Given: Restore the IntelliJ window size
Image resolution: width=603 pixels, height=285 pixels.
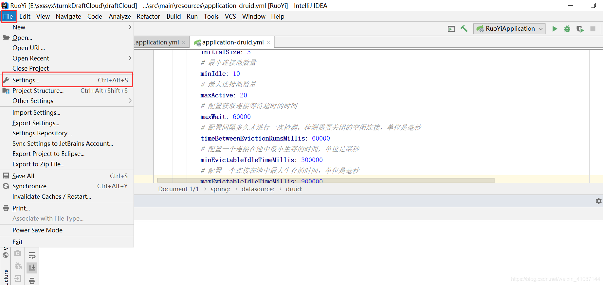Looking at the screenshot, I should coord(593,6).
